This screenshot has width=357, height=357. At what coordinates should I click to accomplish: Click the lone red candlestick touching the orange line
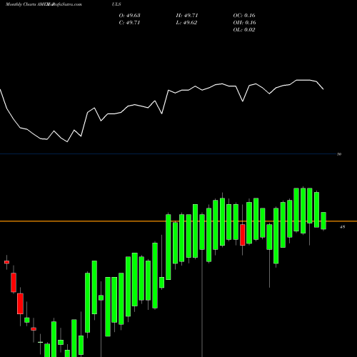(x=243, y=235)
